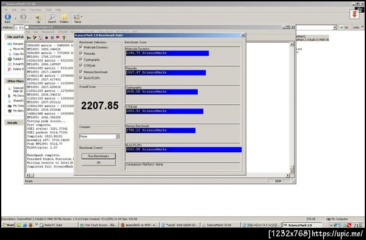Click the Rename task icon in Explorer sidebar
This screenshot has width=366, height=240.
pyautogui.click(x=10, y=44)
